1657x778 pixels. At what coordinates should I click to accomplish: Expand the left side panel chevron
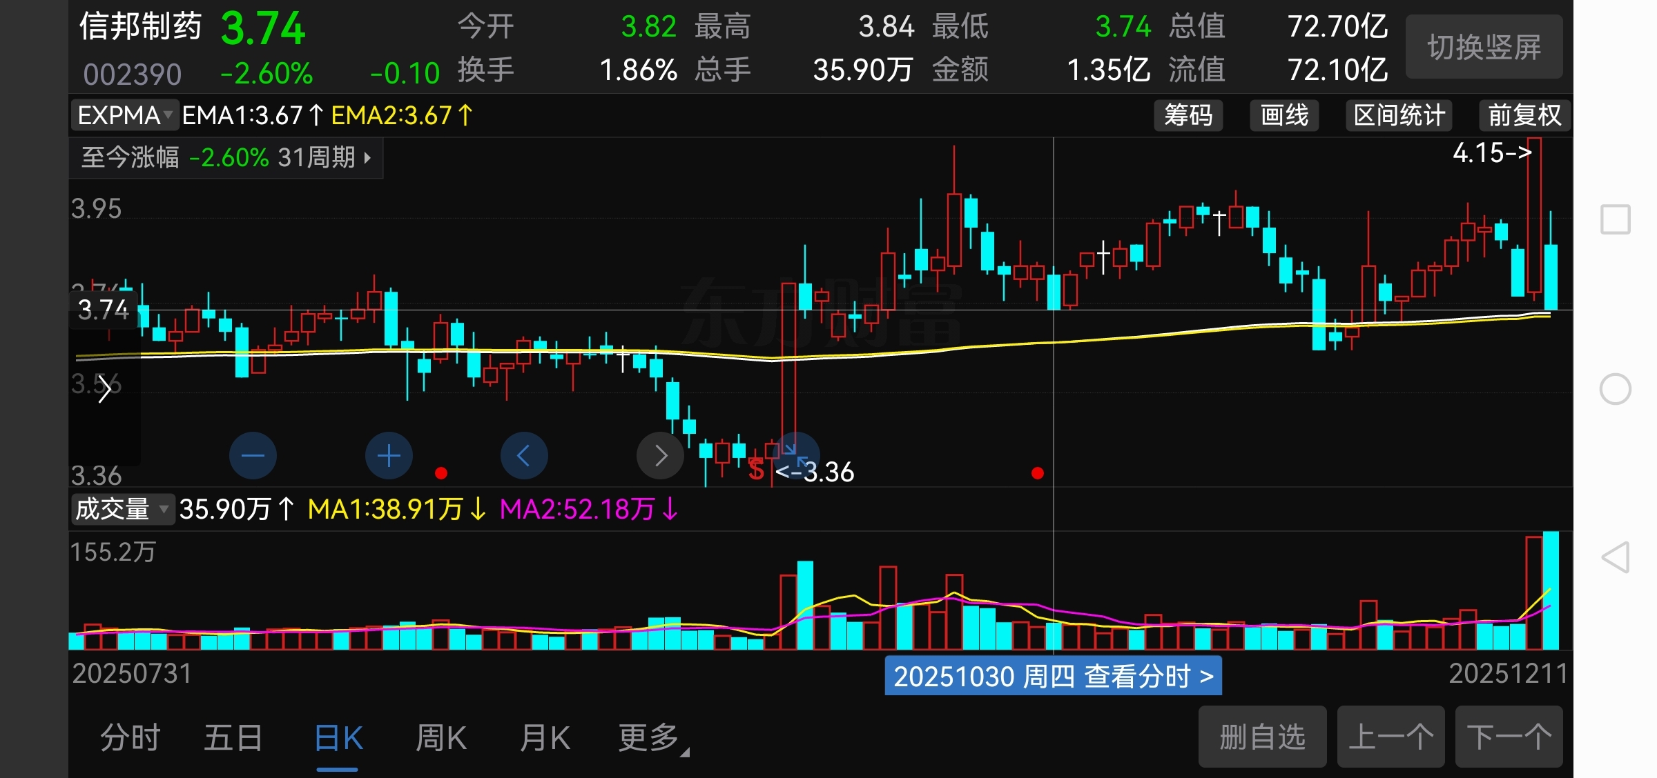[x=104, y=390]
